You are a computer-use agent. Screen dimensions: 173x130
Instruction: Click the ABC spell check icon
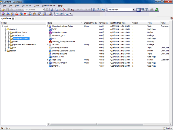tap(98, 10)
